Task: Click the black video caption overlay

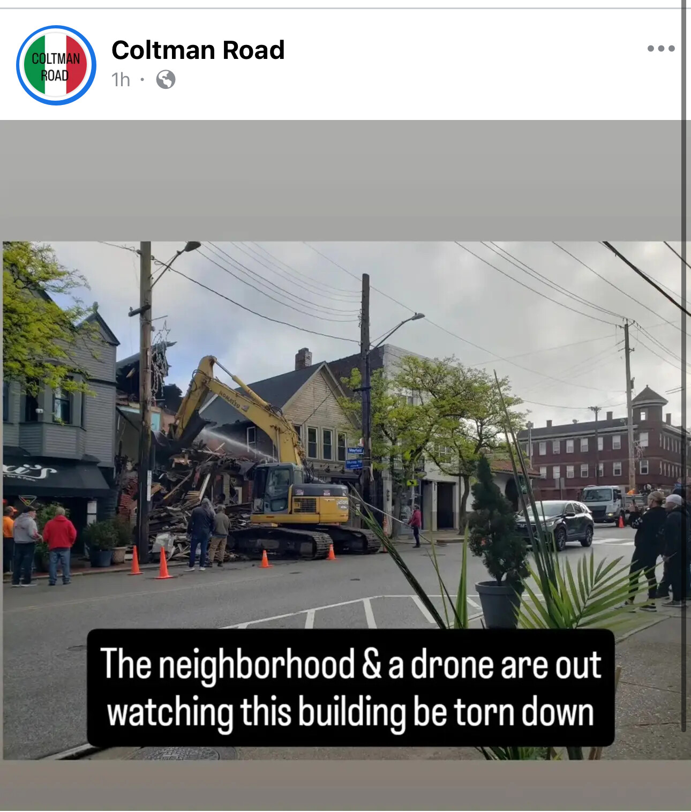Action: [350, 688]
